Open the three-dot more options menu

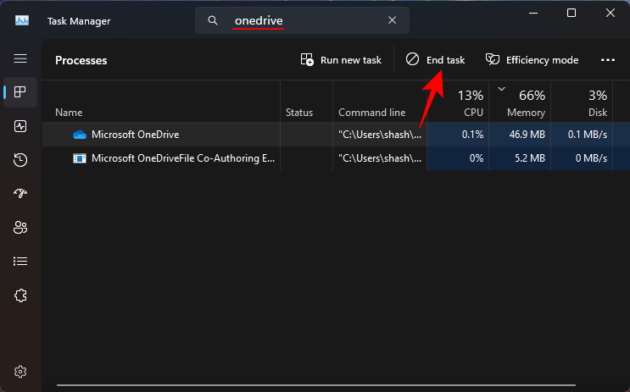[607, 60]
